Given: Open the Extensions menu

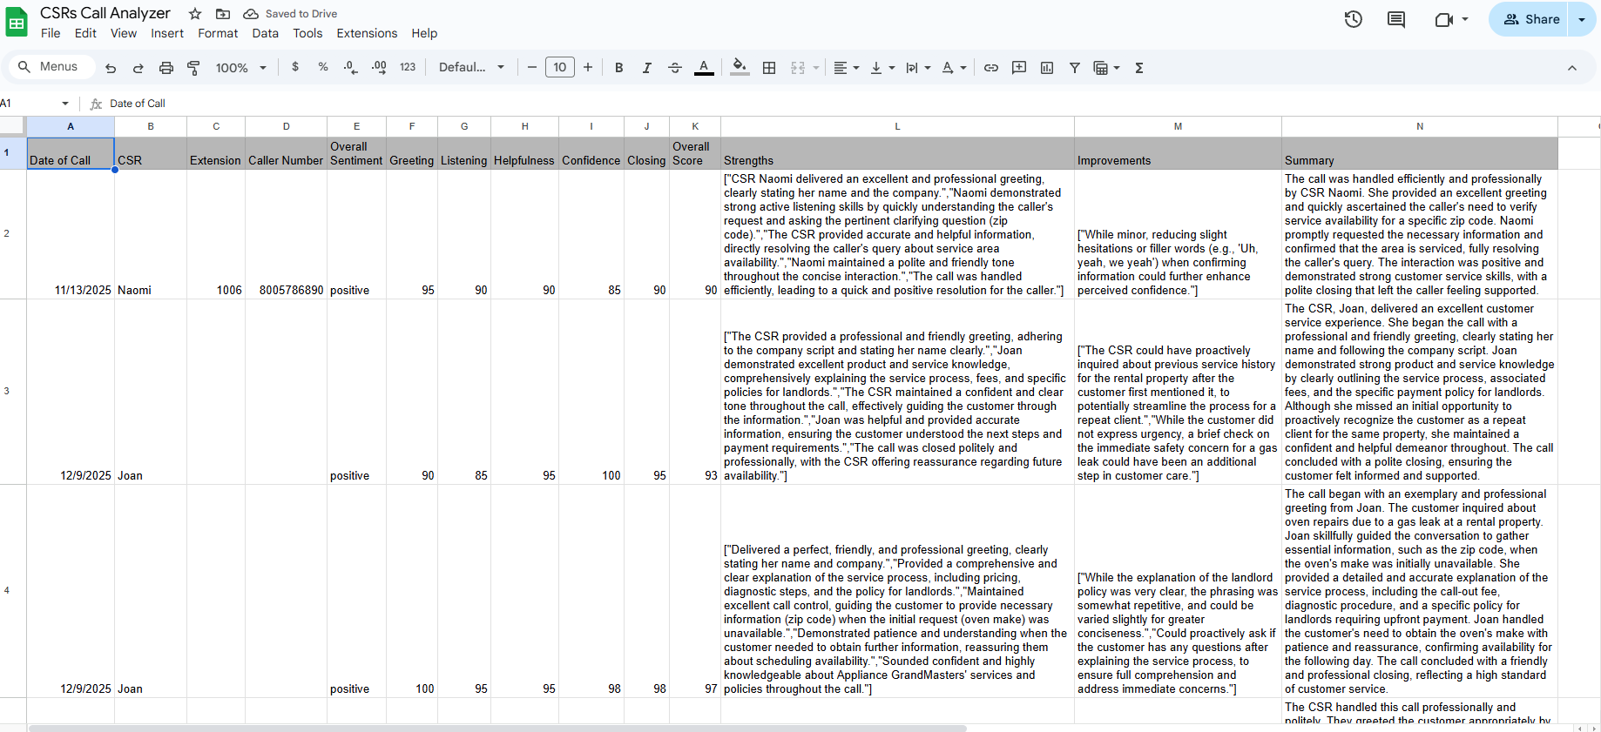Looking at the screenshot, I should (367, 33).
